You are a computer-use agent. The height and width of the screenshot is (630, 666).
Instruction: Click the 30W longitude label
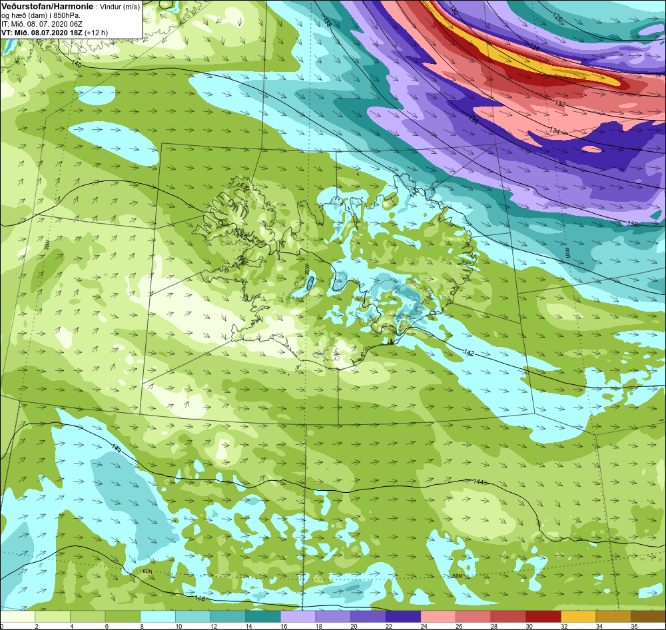47,244
